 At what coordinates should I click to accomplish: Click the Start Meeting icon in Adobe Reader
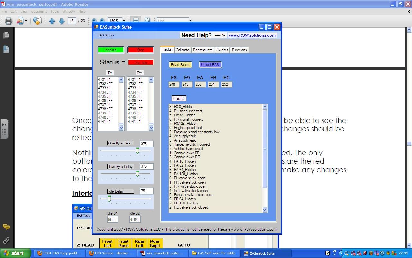point(37,21)
